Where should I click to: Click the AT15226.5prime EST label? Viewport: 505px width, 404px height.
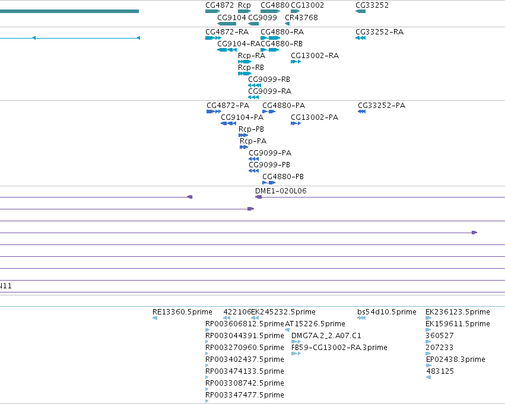tap(315, 324)
